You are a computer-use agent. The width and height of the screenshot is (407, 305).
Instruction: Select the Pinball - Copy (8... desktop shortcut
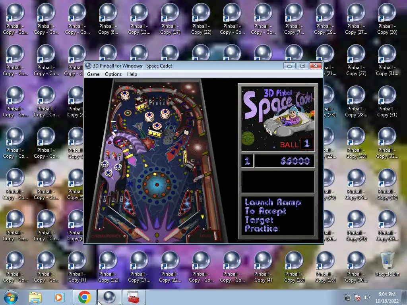108,19
